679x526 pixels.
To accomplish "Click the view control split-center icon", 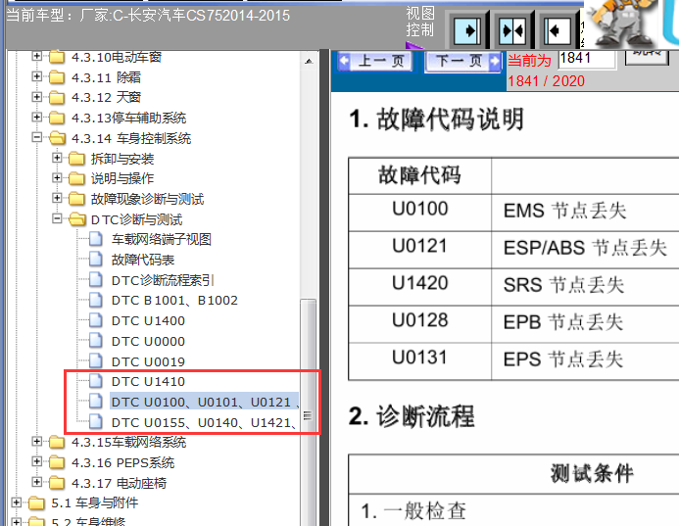I will pos(511,30).
